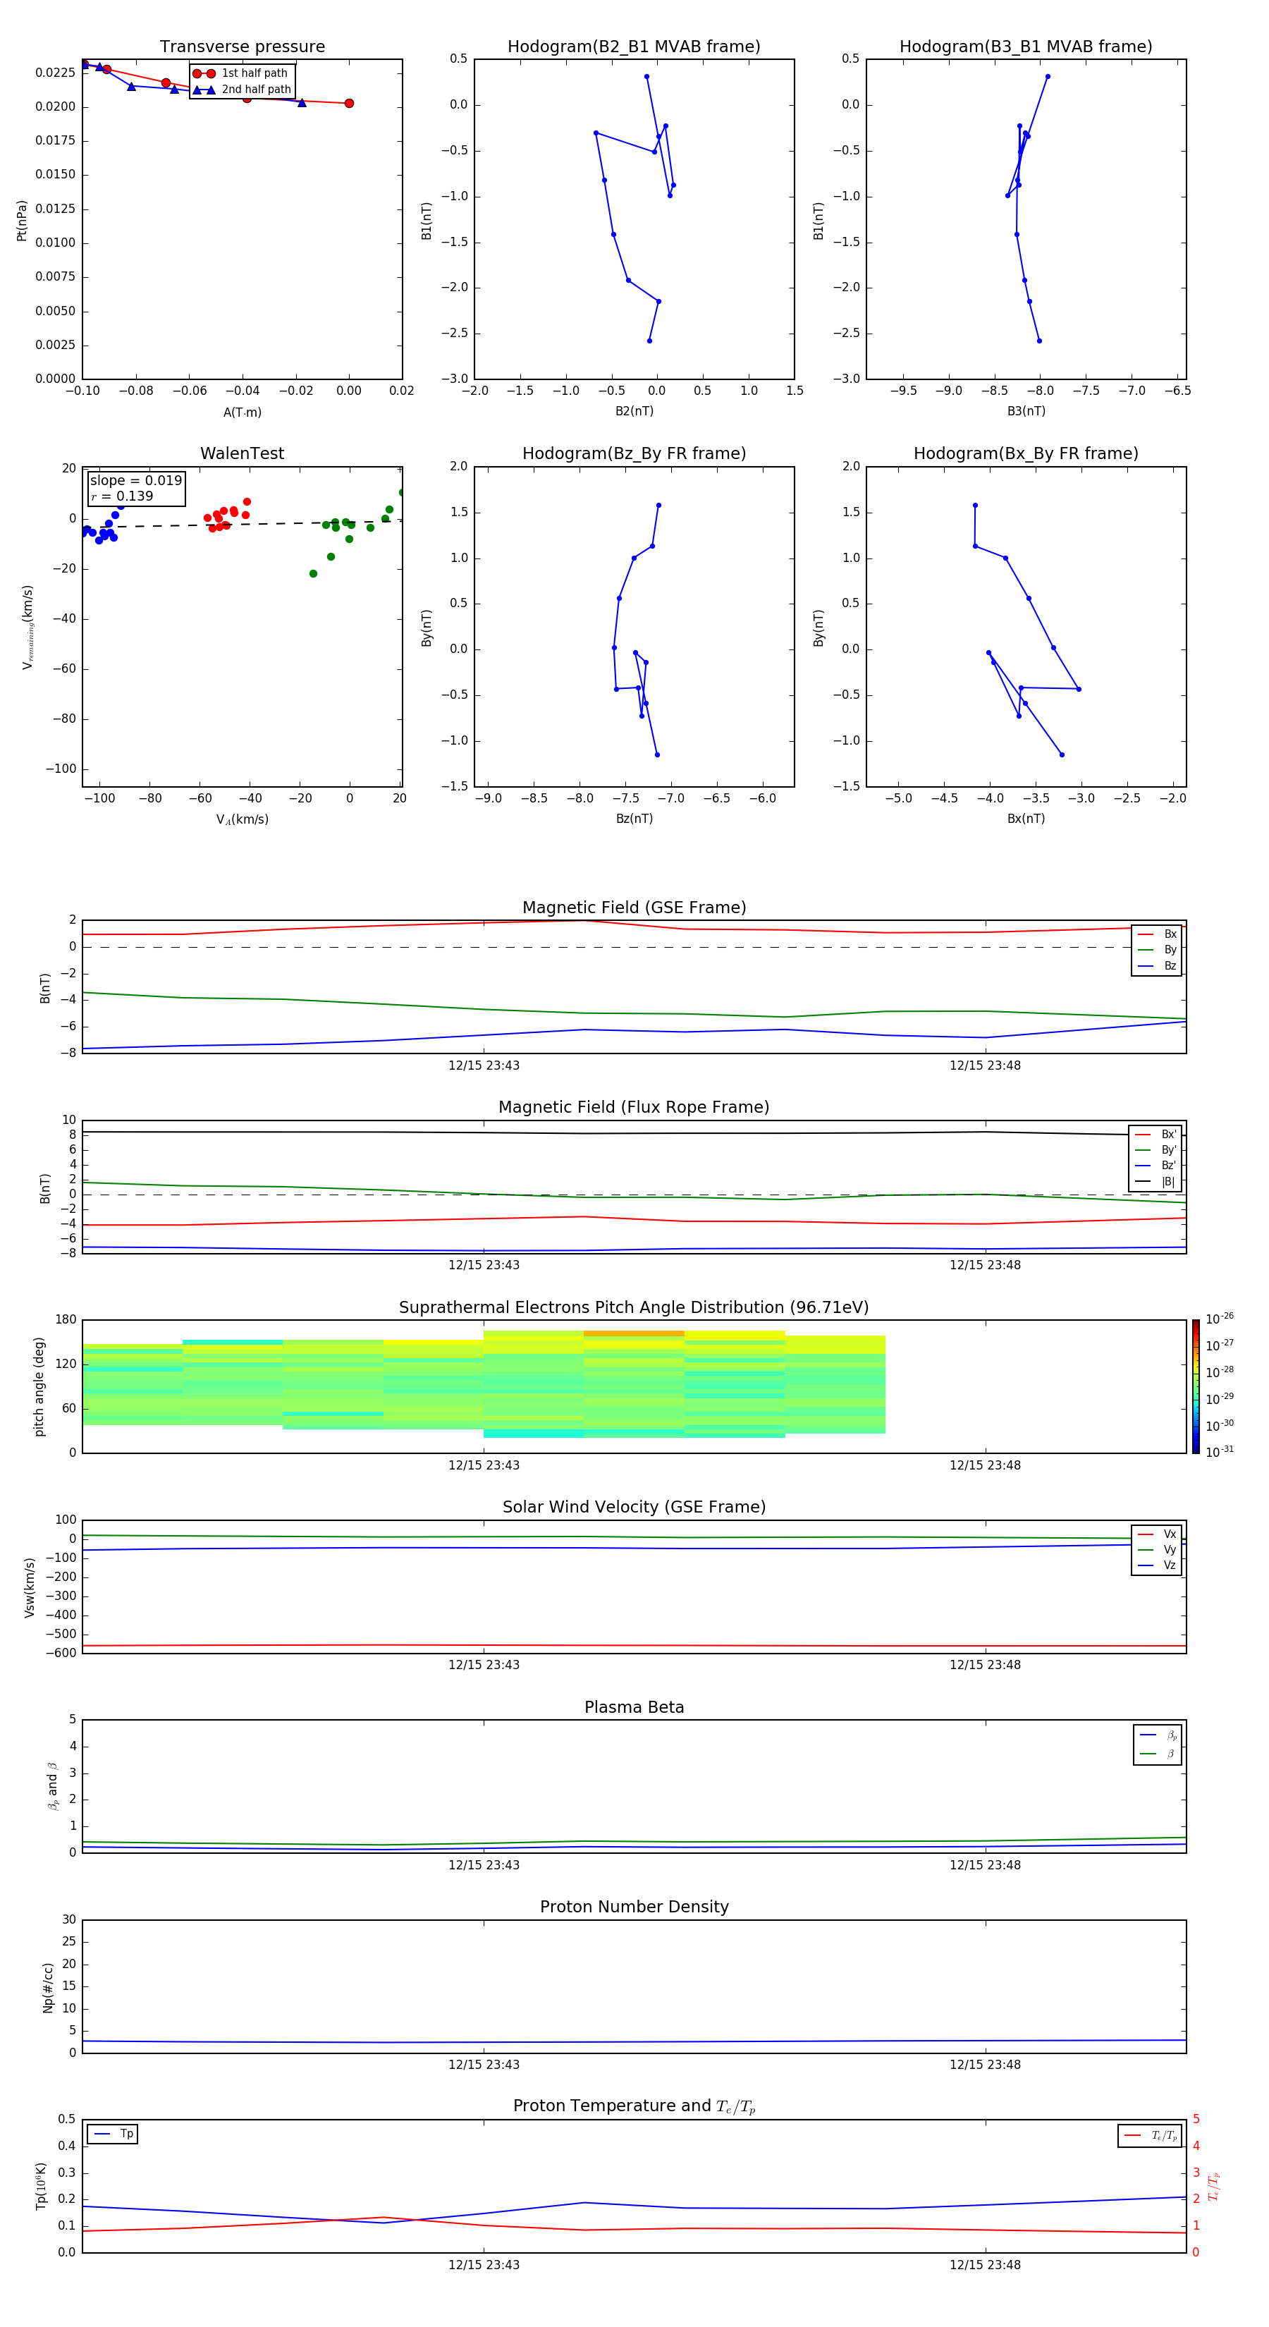Screen dimensions: 1269x2327
Task: Select the "slope = 0.019" annotation
Action: (x=135, y=481)
